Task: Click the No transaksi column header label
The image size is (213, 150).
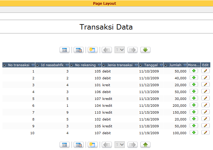Action: [x=19, y=65]
